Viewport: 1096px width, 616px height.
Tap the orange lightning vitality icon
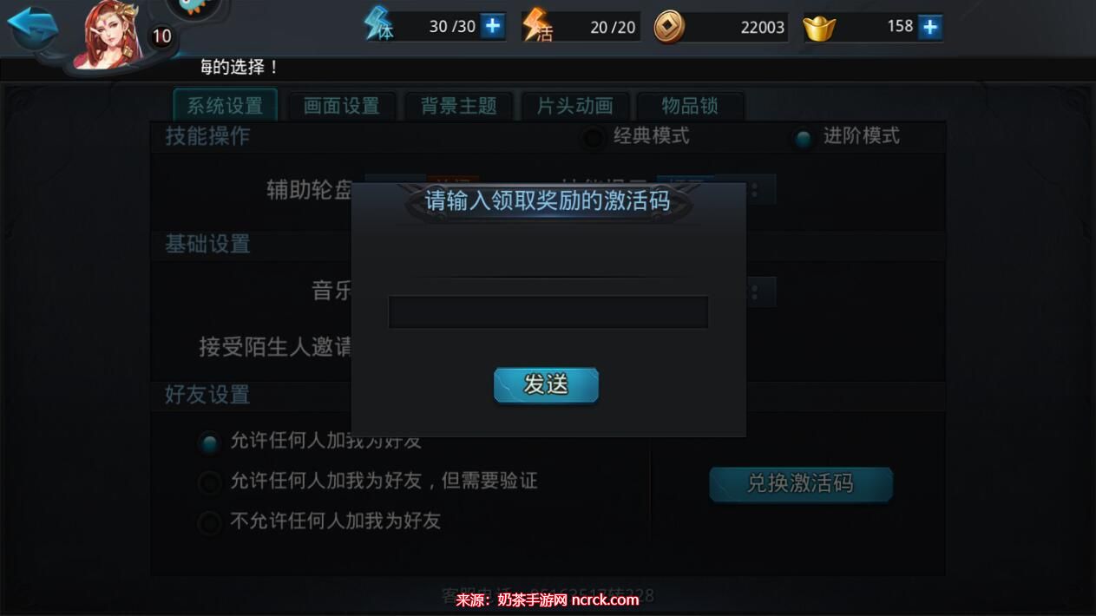tap(536, 25)
